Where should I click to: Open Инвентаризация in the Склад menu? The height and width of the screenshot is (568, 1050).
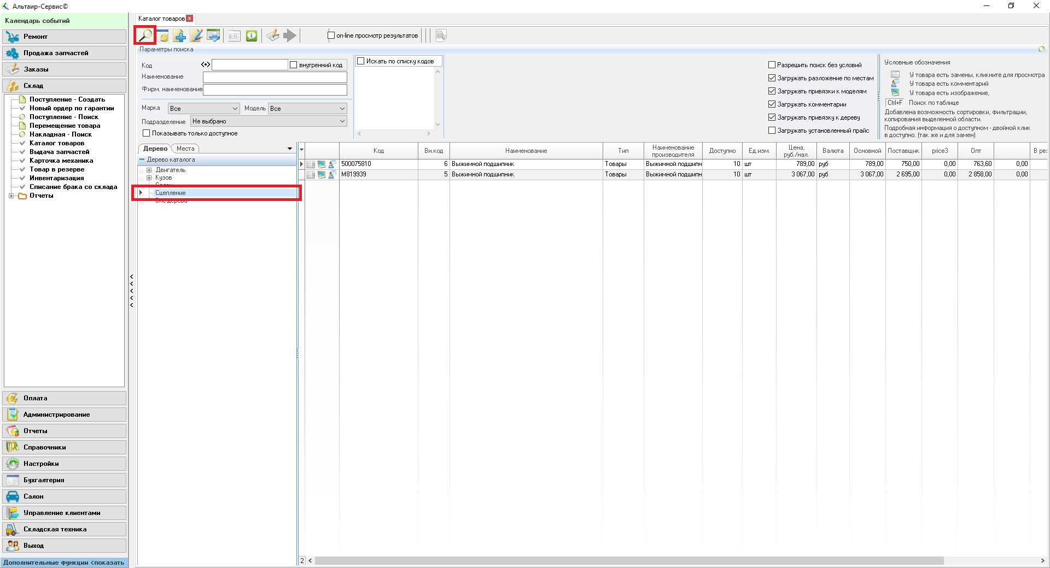[x=56, y=178]
